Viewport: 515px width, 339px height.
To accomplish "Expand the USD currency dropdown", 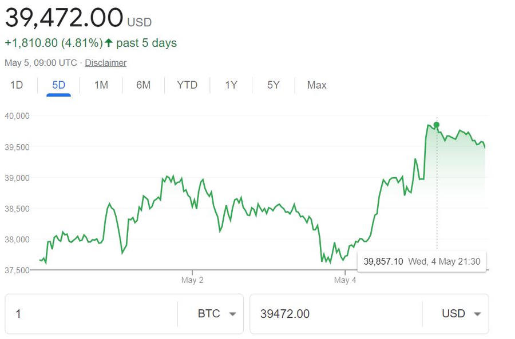I will (461, 314).
